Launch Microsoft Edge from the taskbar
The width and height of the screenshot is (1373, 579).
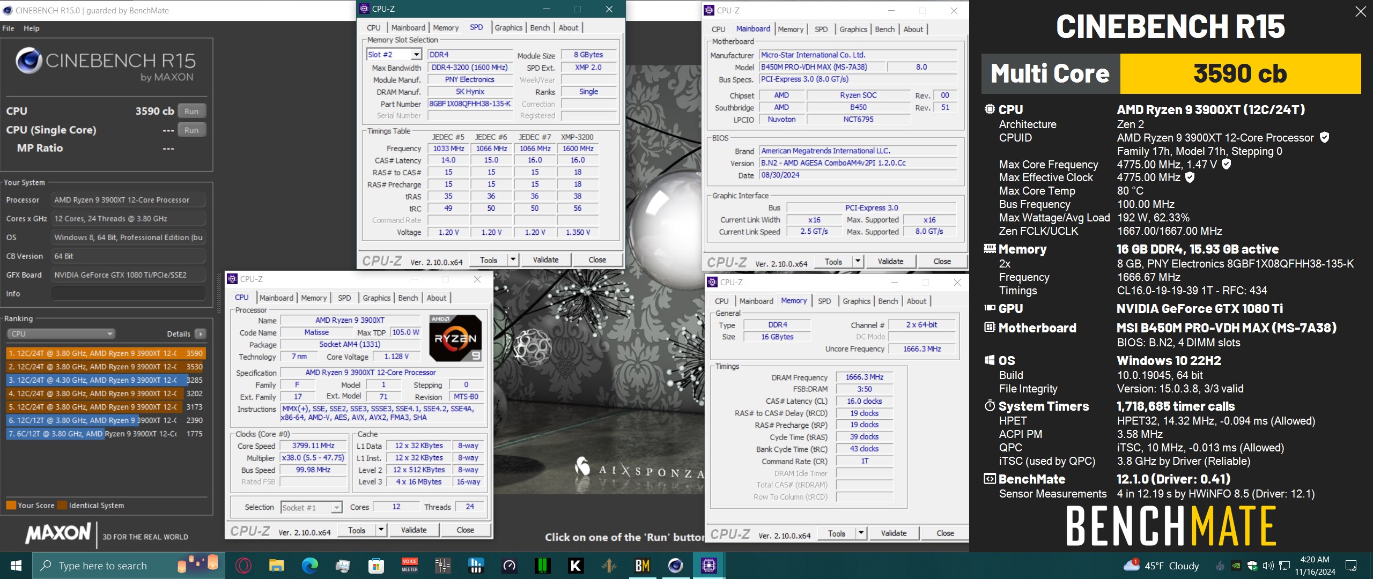click(309, 566)
